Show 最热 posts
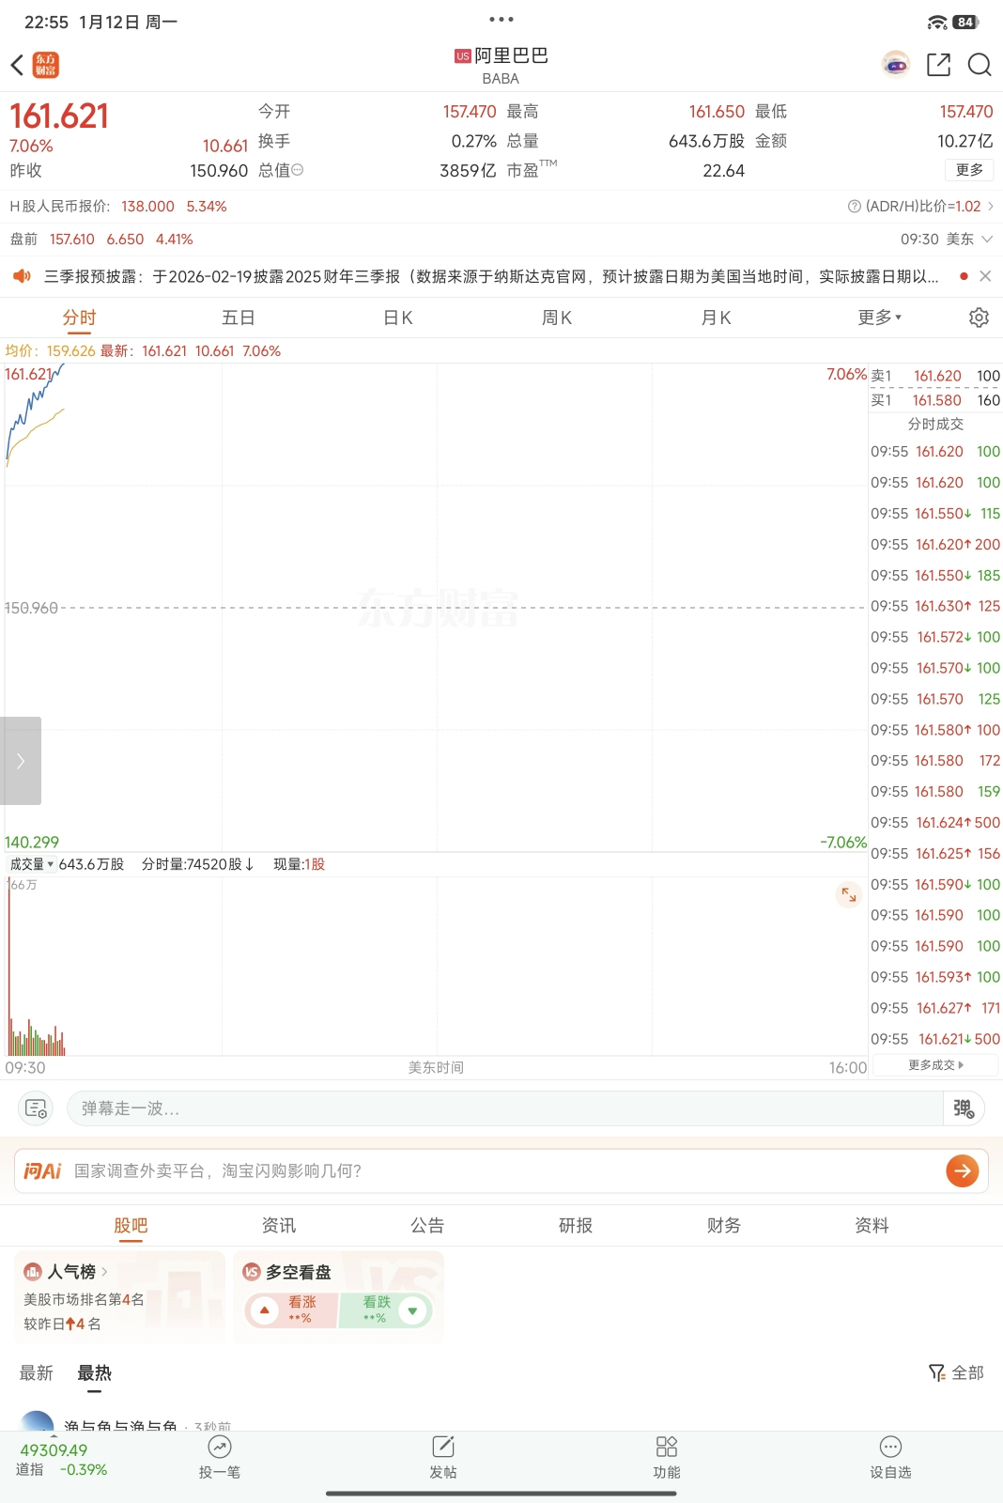Viewport: 1003px width, 1503px height. coord(94,1373)
